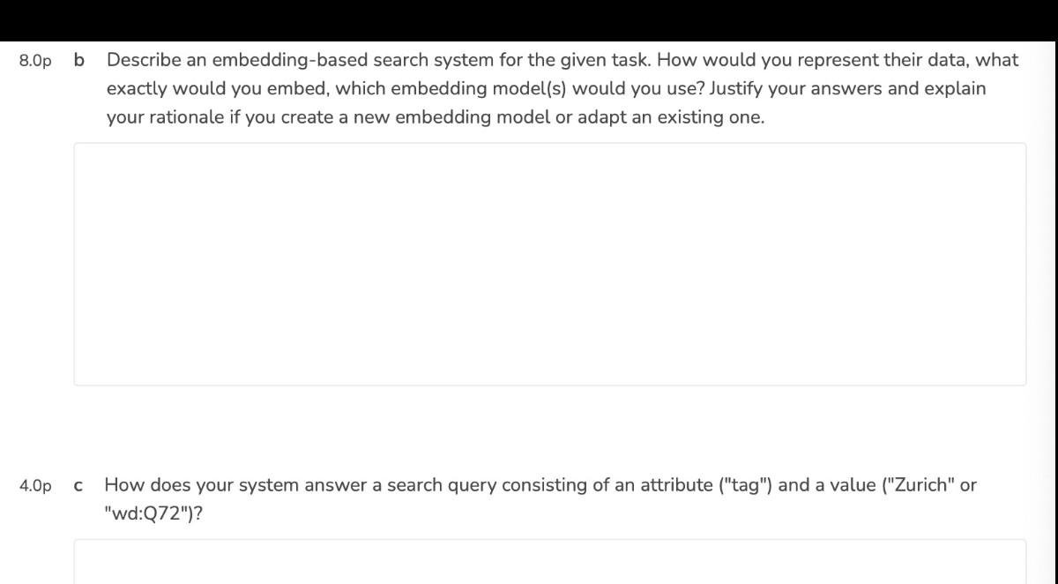Screen dimensions: 1058x584
Task: Select the question letter 'c' marker
Action: click(79, 485)
